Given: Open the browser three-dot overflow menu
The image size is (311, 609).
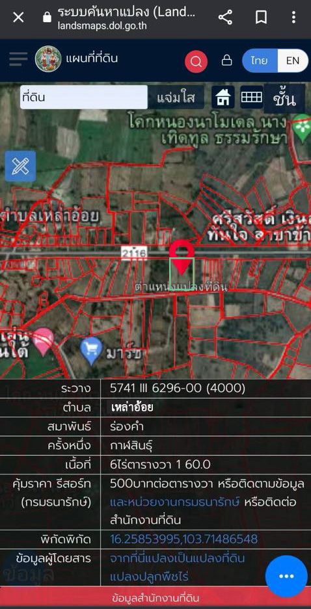Looking at the screenshot, I should [x=293, y=18].
